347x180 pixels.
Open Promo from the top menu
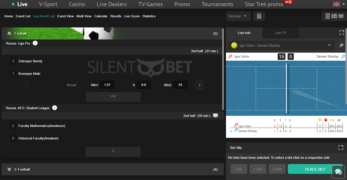[x=182, y=4]
